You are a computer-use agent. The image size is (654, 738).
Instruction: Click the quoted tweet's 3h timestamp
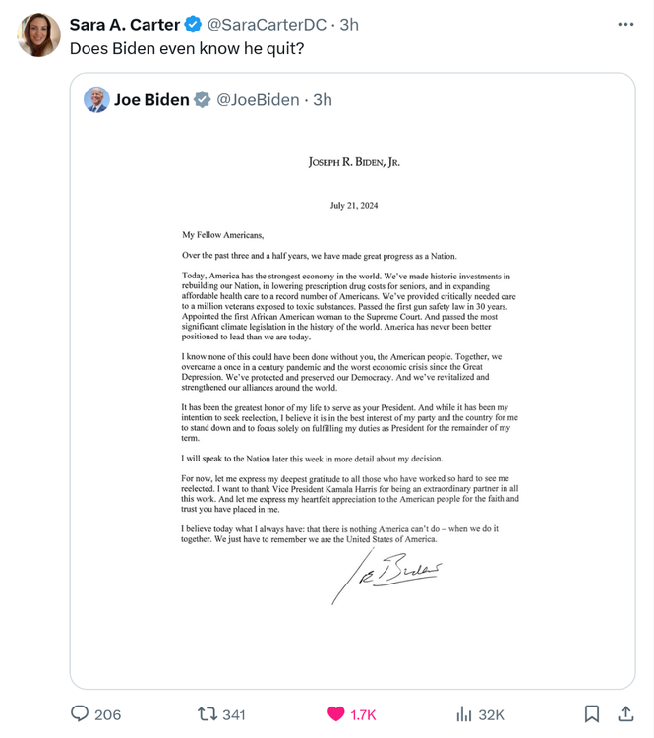[x=323, y=99]
